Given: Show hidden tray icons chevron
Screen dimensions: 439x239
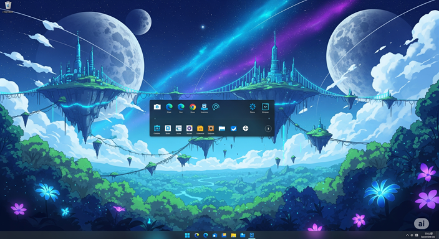Looking at the screenshot, I should point(407,235).
